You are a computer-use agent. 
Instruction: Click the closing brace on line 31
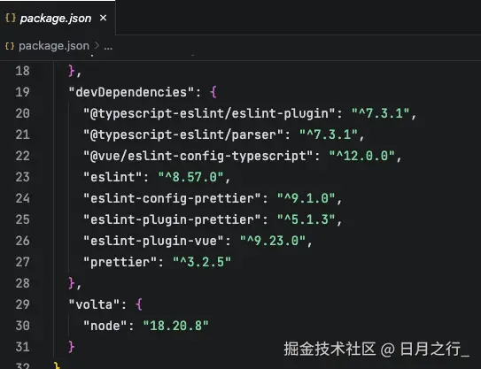(72, 347)
